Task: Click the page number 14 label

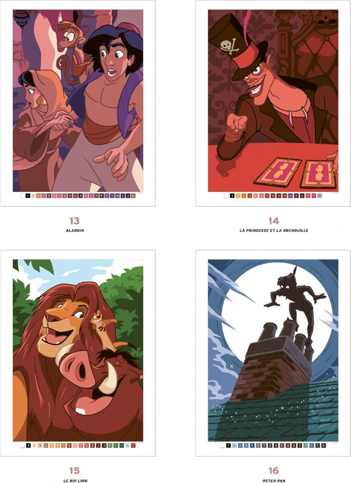Action: [273, 221]
